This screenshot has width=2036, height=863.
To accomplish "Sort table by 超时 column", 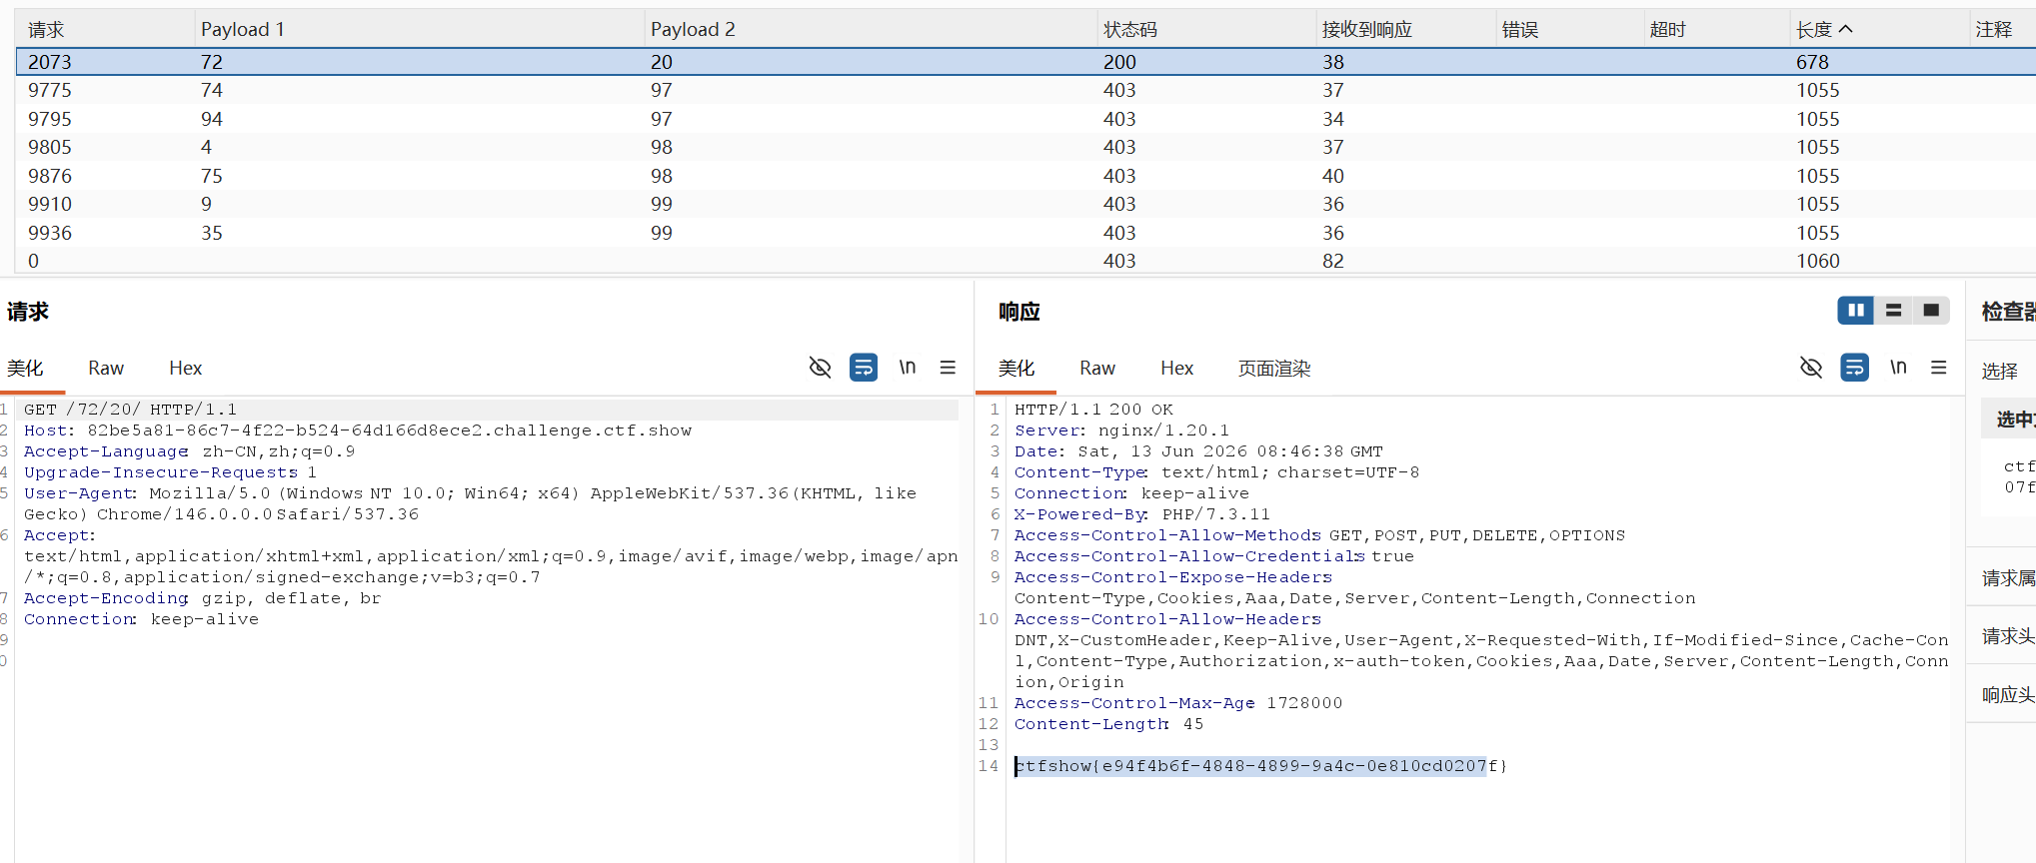I will pos(1716,29).
